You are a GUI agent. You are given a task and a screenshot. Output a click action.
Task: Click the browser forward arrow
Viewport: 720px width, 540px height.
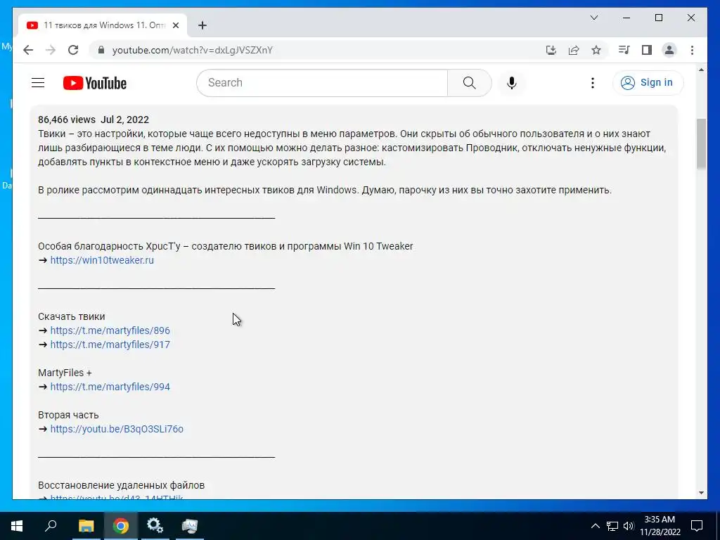click(x=51, y=50)
